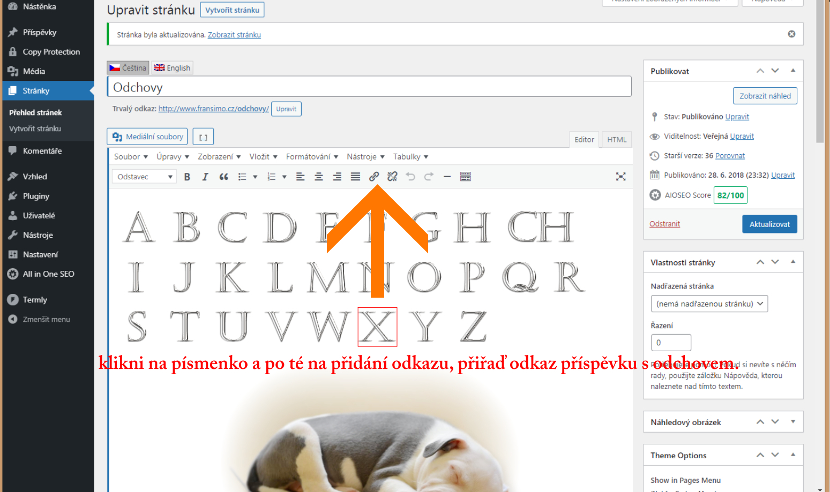Switch to the HTML editor tab

617,140
